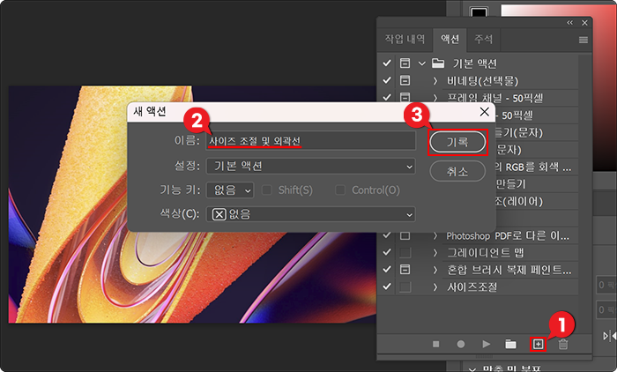Toggle checkmark for 프레임 채널 - 50픽셀
The height and width of the screenshot is (372, 617).
coord(387,97)
